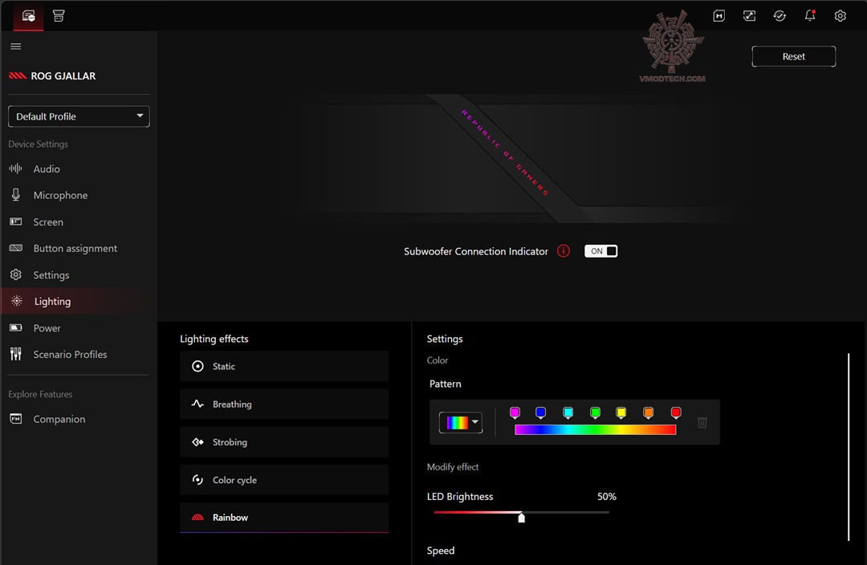The width and height of the screenshot is (867, 565).
Task: Click the trash icon to delete color stop
Action: point(702,422)
